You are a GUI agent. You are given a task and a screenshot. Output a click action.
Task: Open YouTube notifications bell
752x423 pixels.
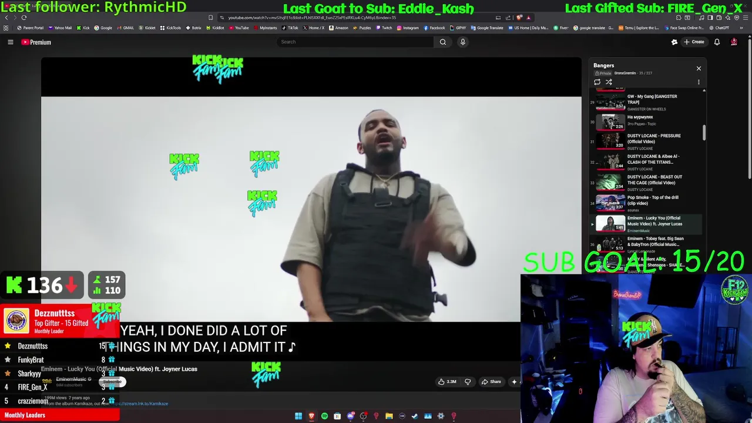717,42
